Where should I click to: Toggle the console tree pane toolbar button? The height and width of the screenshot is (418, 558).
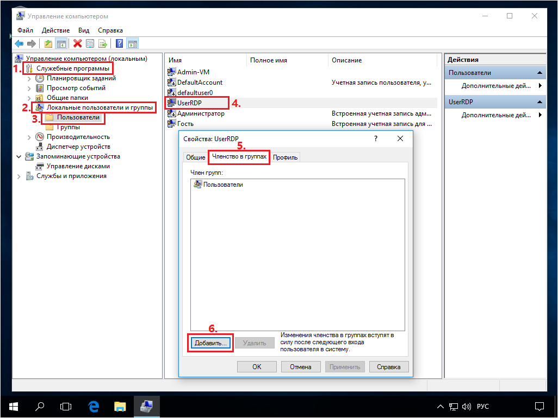coord(61,43)
